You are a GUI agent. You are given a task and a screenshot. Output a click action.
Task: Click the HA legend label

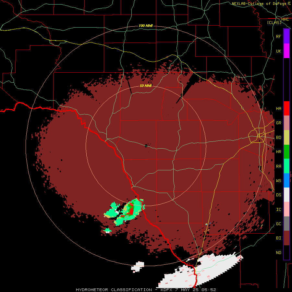coord(278,108)
